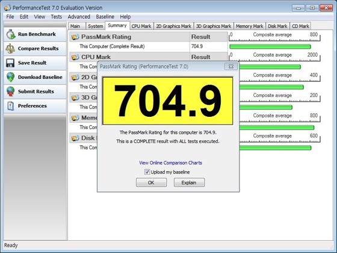Open the Edit menu

click(24, 17)
